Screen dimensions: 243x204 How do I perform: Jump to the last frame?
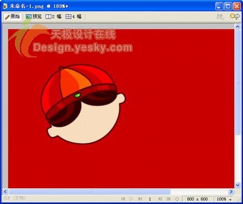pos(140,199)
